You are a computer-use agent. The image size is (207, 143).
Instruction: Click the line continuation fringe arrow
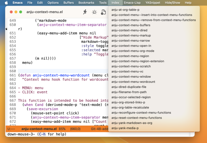[x=6, y=29]
